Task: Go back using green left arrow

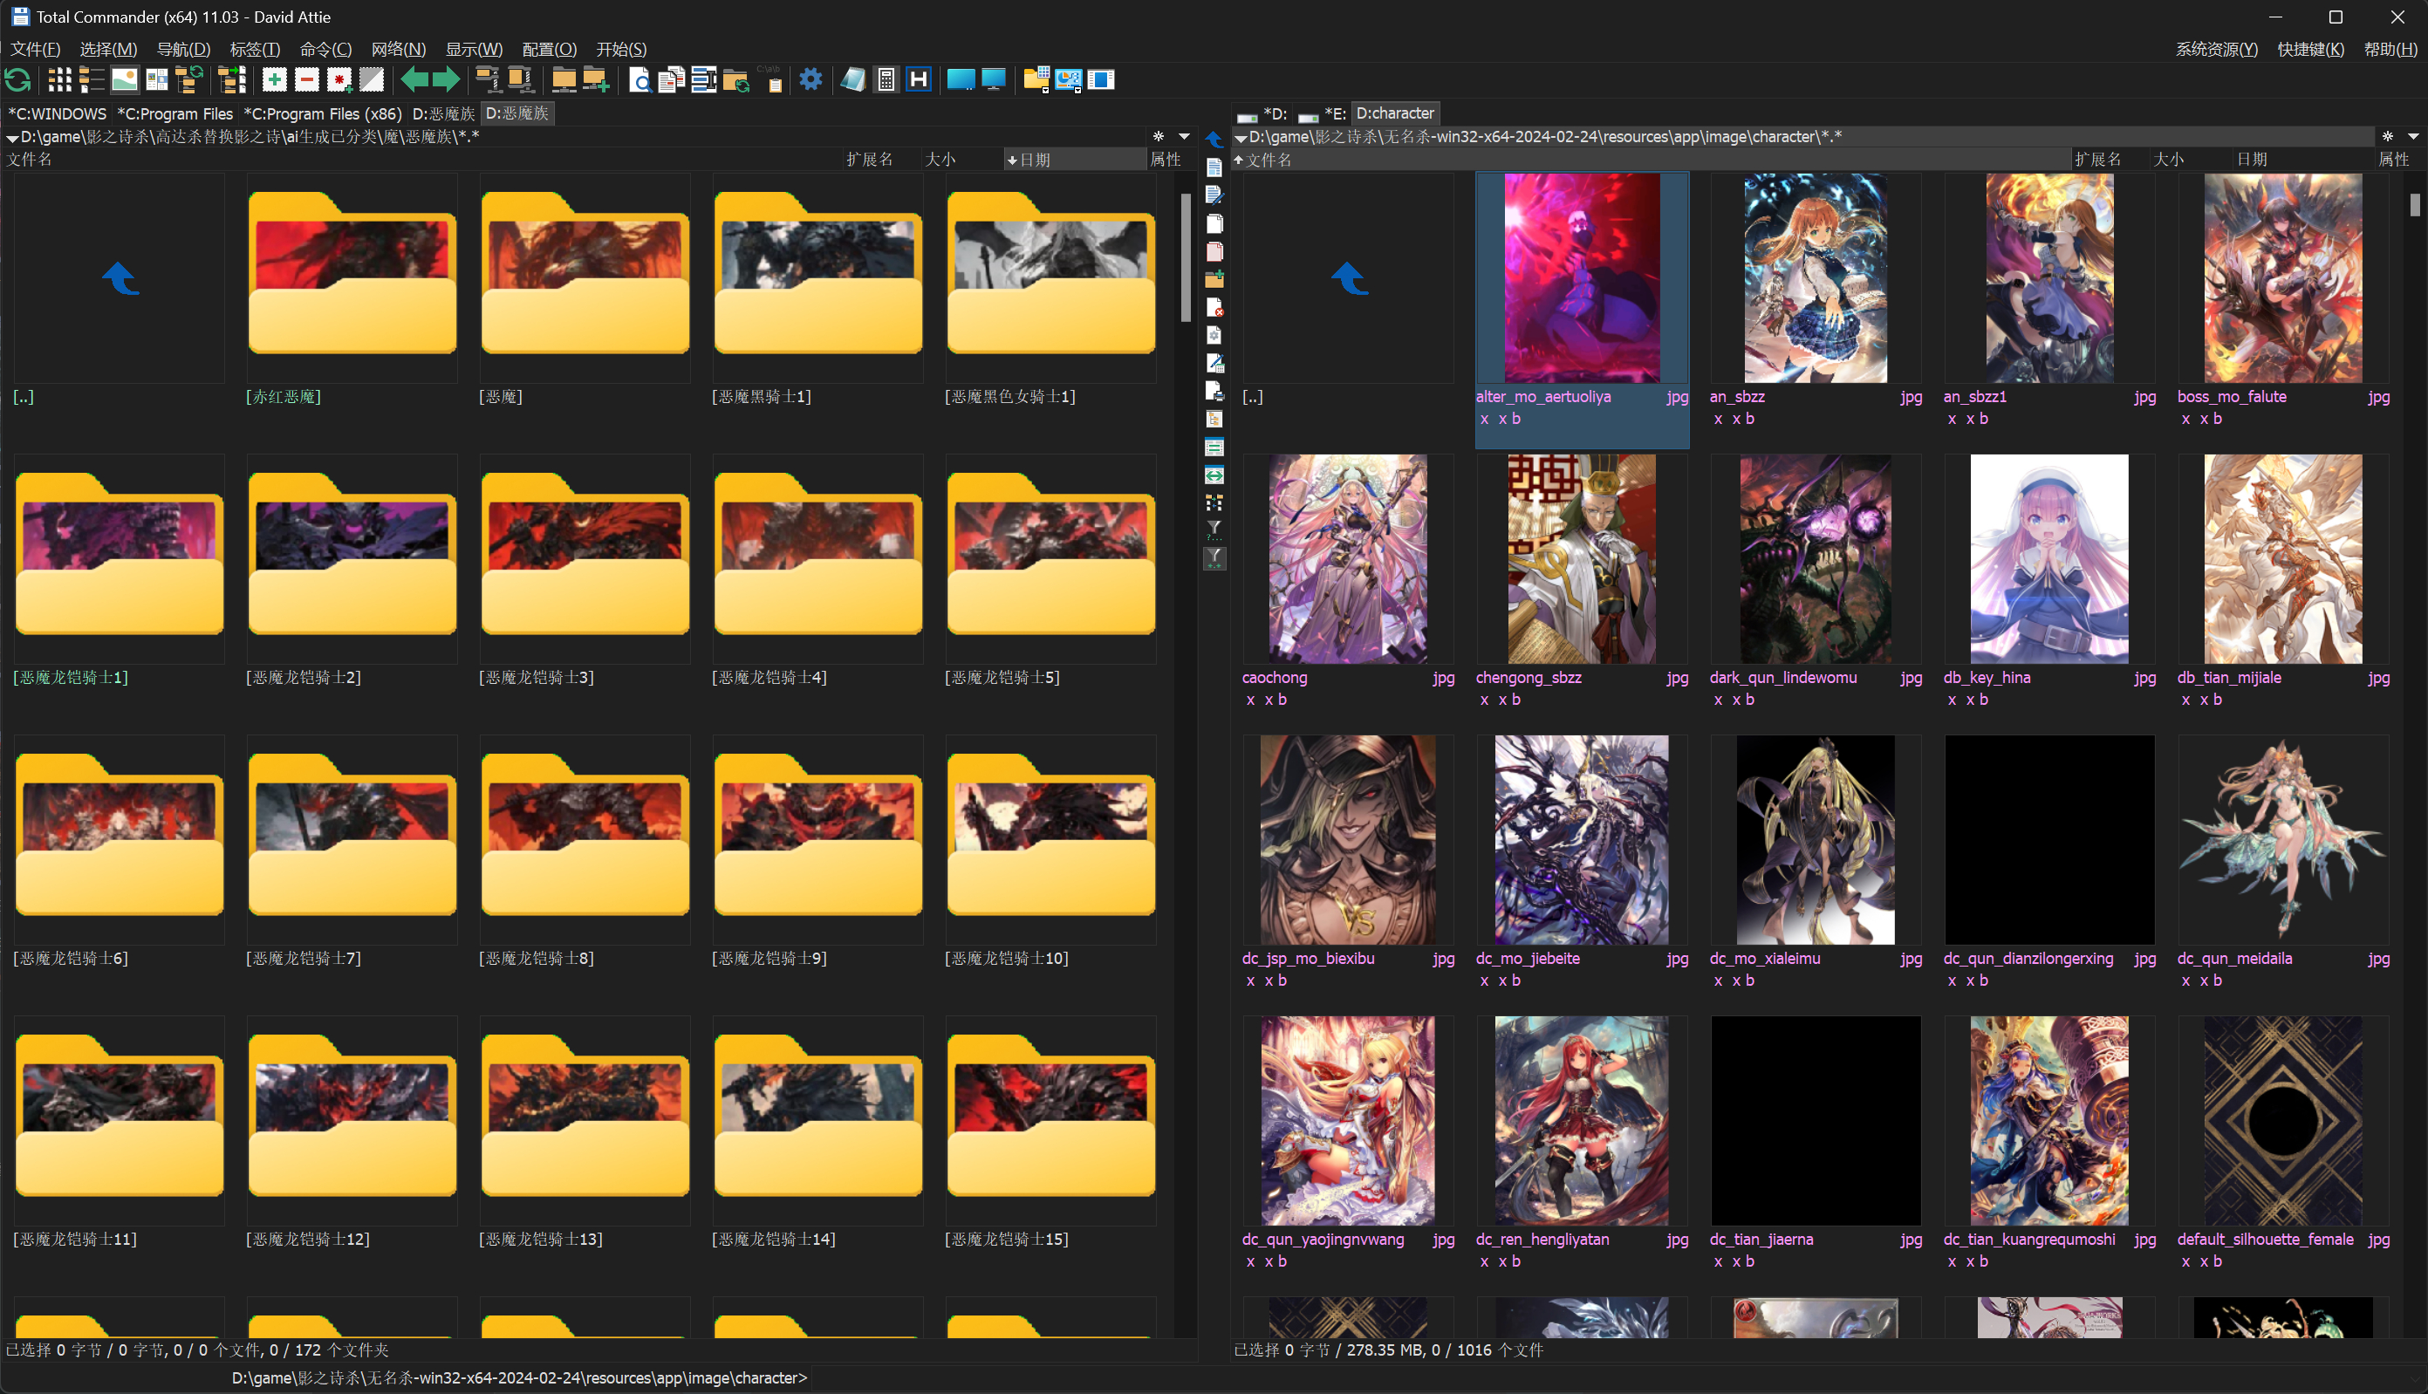Action: click(x=414, y=79)
